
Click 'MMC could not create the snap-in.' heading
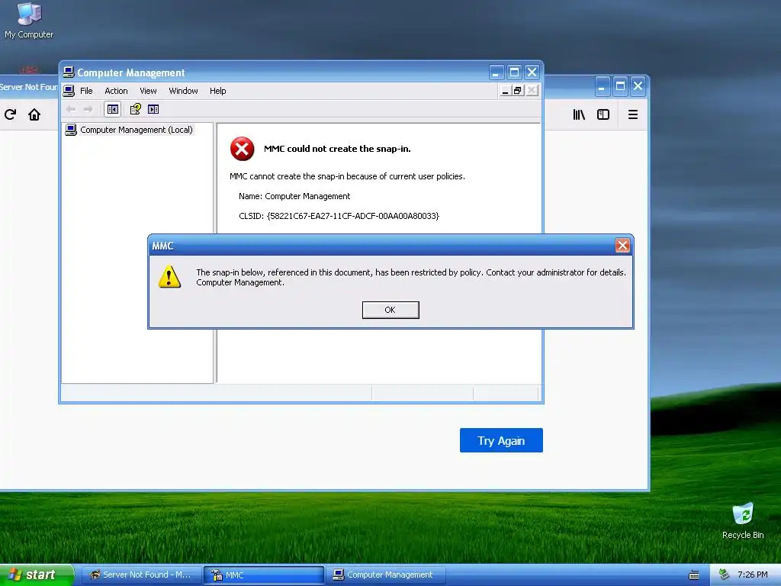[337, 149]
